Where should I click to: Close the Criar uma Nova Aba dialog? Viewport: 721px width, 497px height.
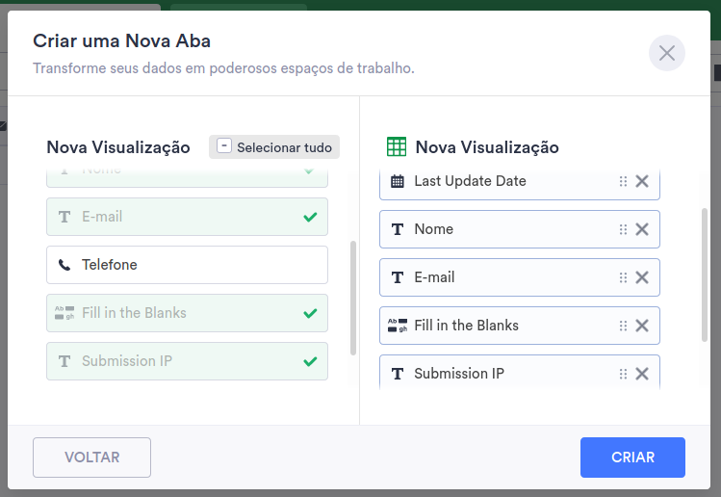(667, 52)
